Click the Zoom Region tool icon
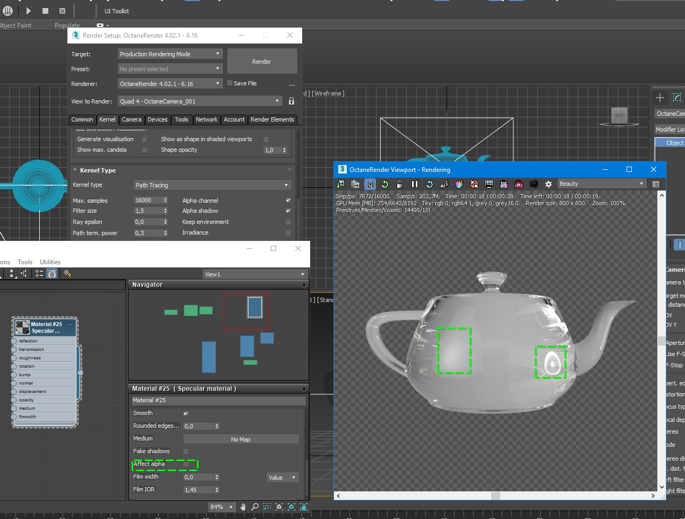The image size is (685, 519). [x=267, y=507]
